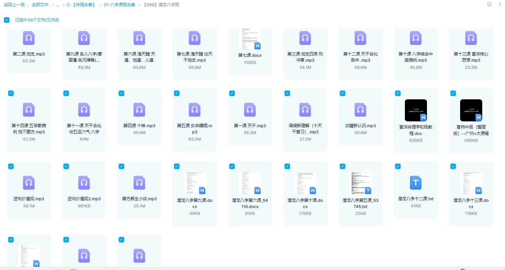Select file name 潜龙八字十二课.txt
Viewport: 505px width, 270px height.
pyautogui.click(x=416, y=199)
